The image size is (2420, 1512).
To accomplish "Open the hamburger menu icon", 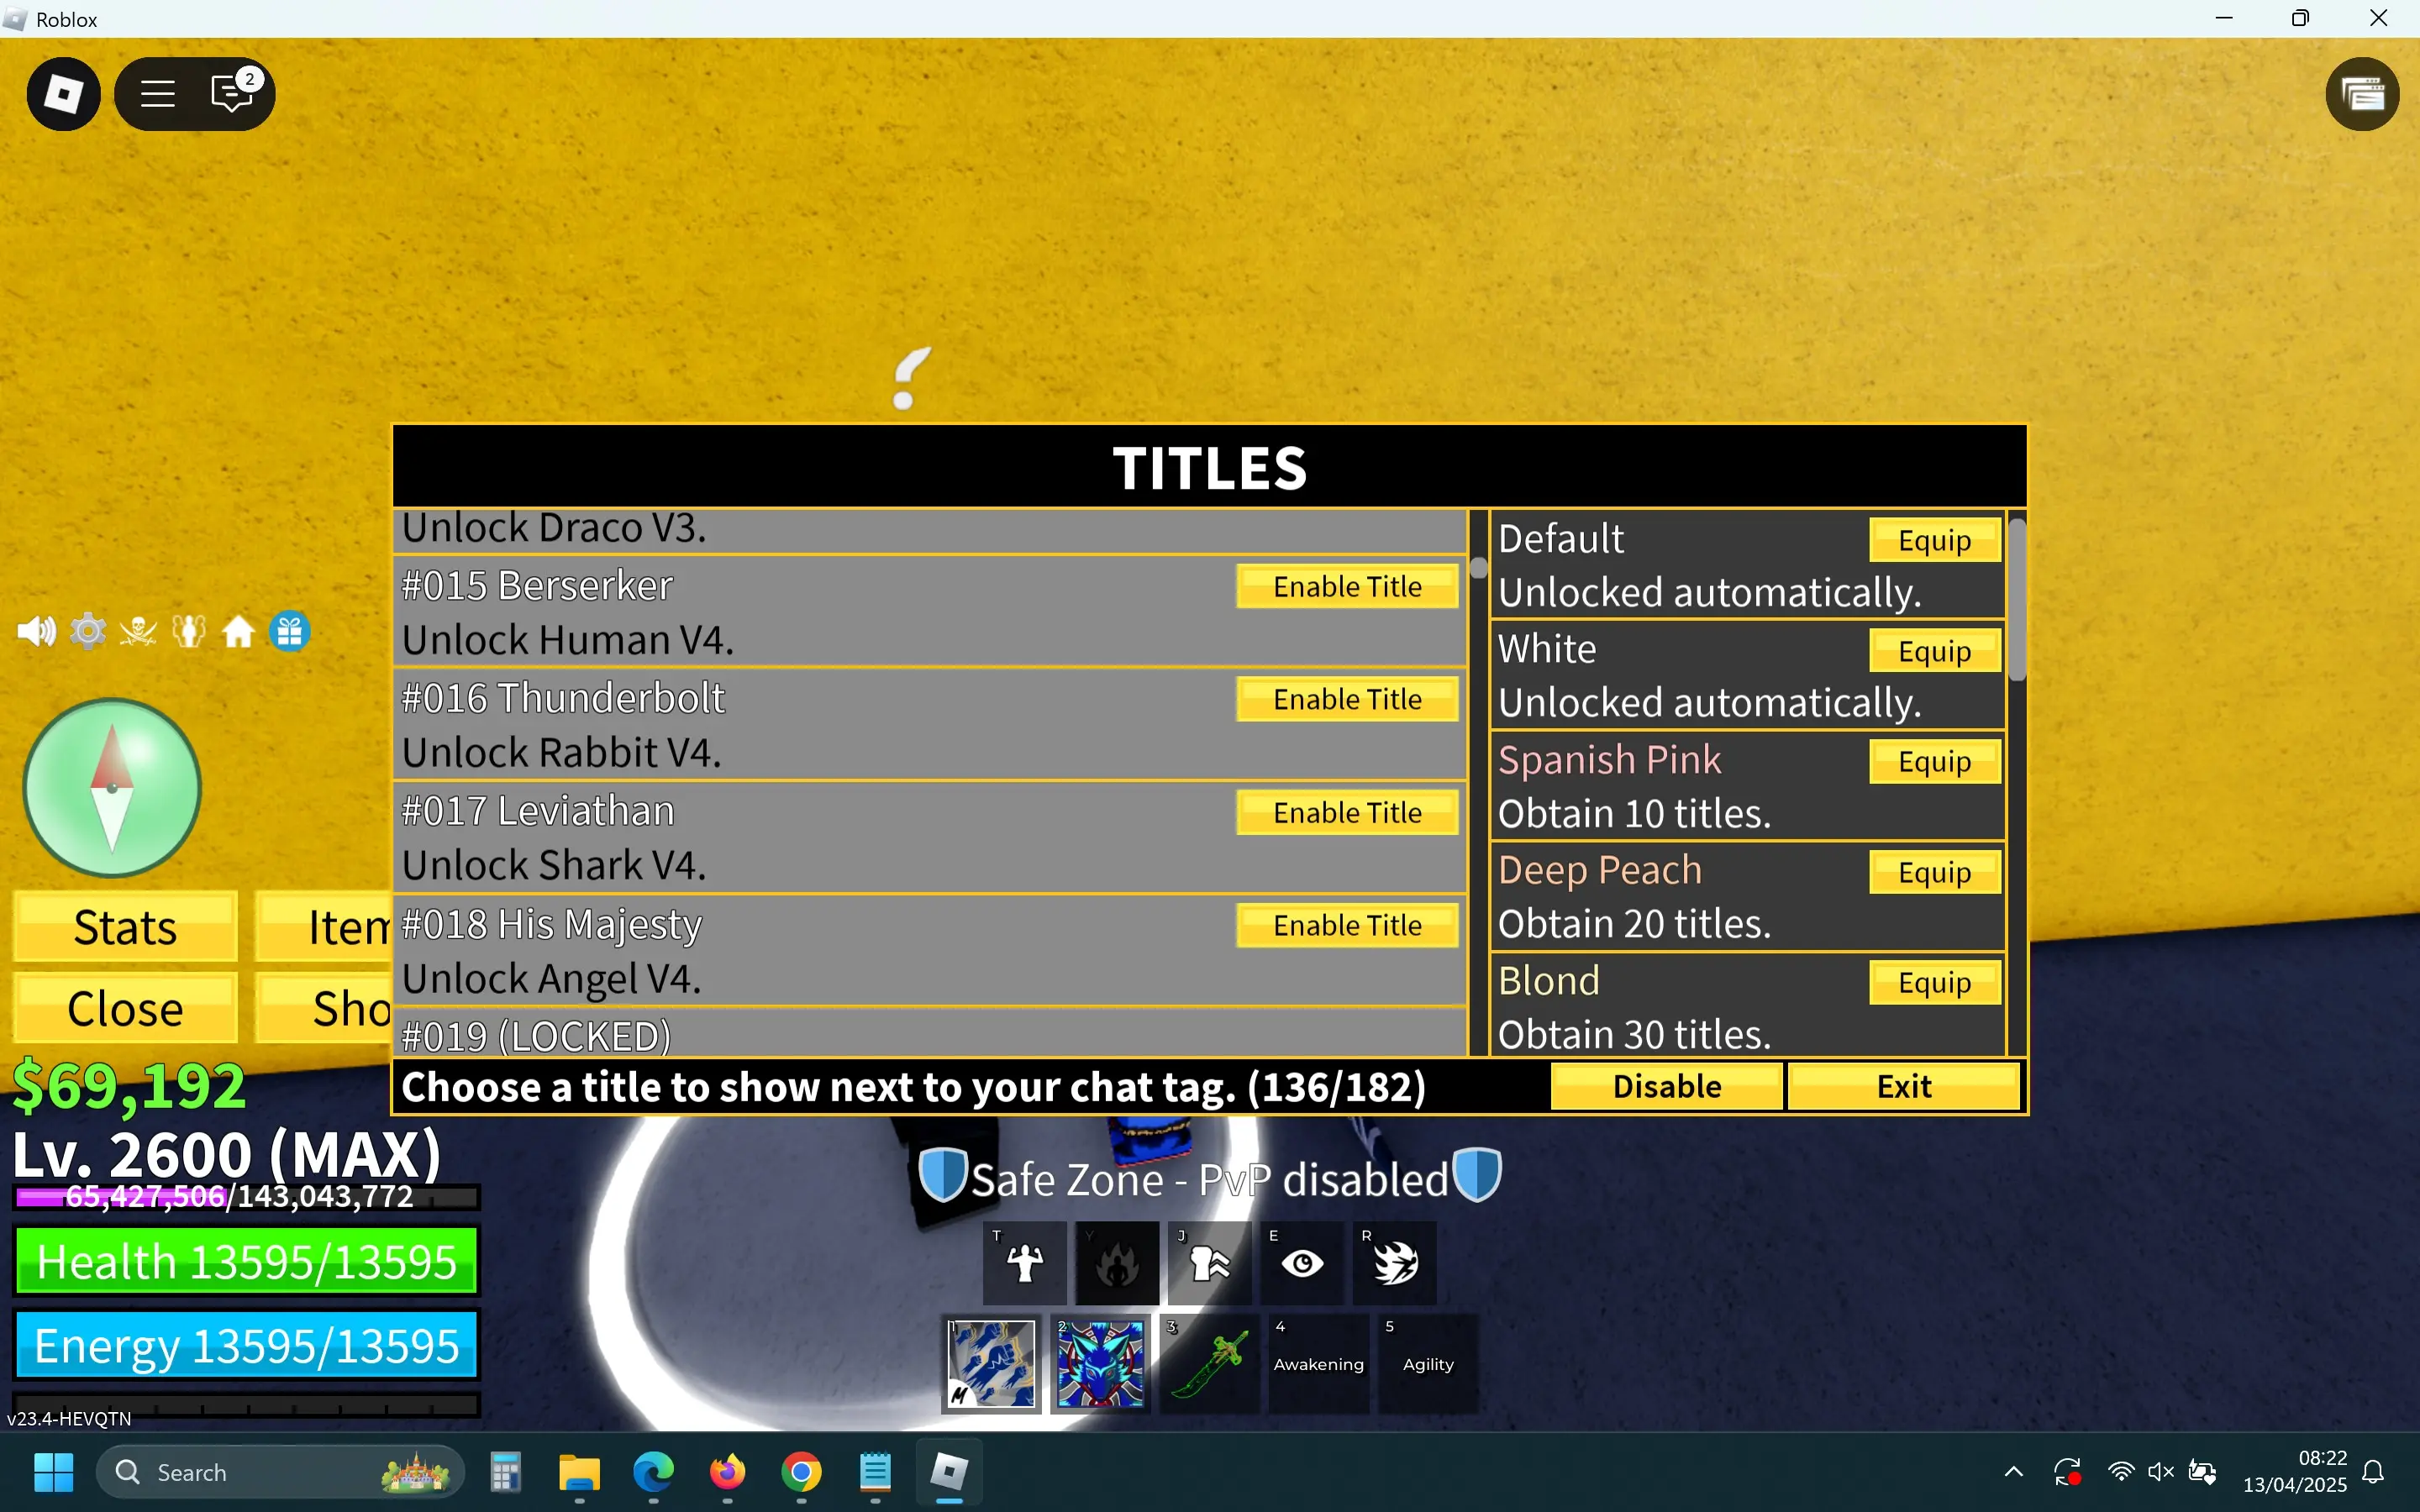I will (x=157, y=94).
